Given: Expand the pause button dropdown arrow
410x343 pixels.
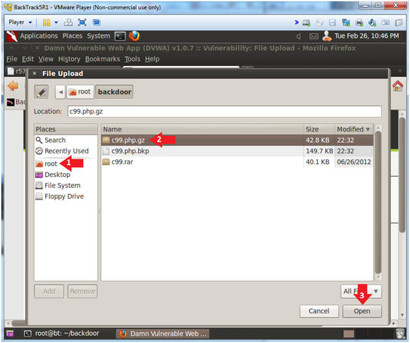Looking at the screenshot, I should pyautogui.click(x=56, y=22).
